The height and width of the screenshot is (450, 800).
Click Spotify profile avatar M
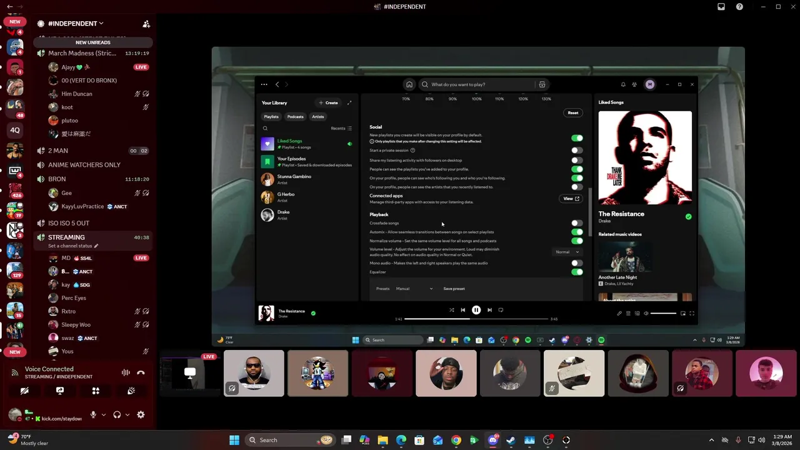pos(650,84)
